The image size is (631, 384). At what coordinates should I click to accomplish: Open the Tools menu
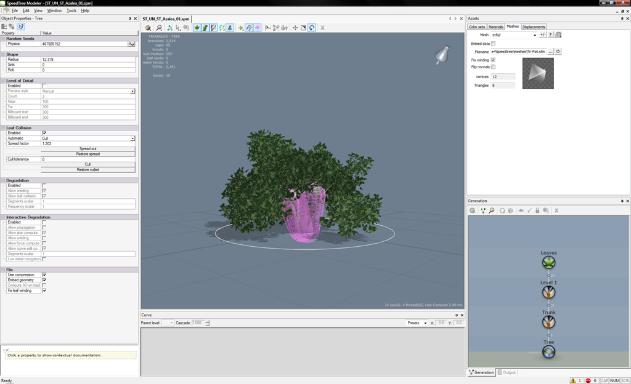[71, 10]
